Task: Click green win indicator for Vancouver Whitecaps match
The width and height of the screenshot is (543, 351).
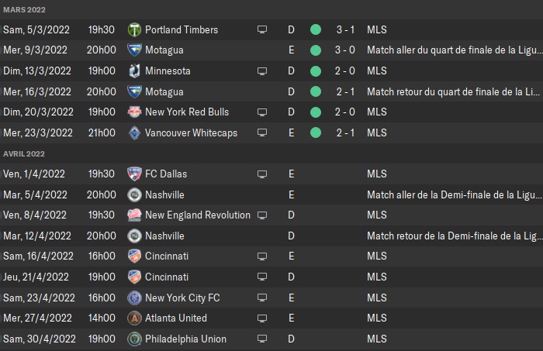Action: [316, 132]
